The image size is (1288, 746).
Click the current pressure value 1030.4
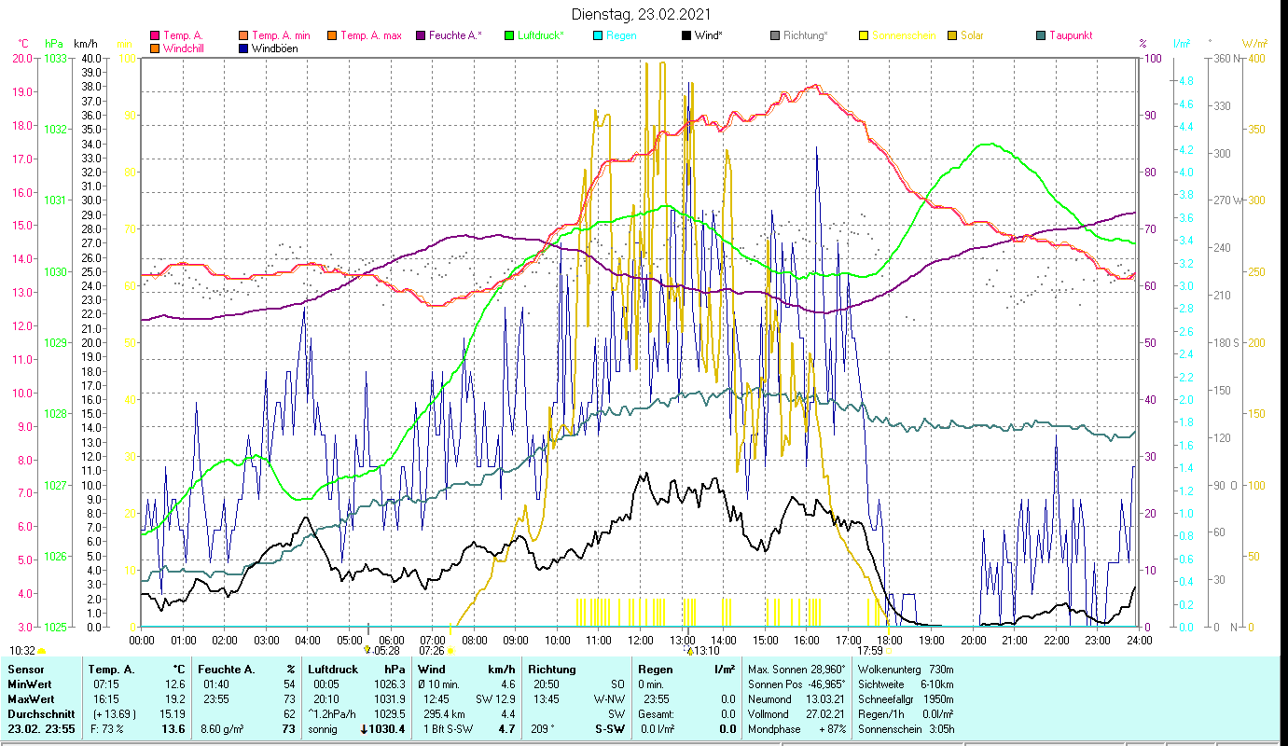click(x=389, y=729)
